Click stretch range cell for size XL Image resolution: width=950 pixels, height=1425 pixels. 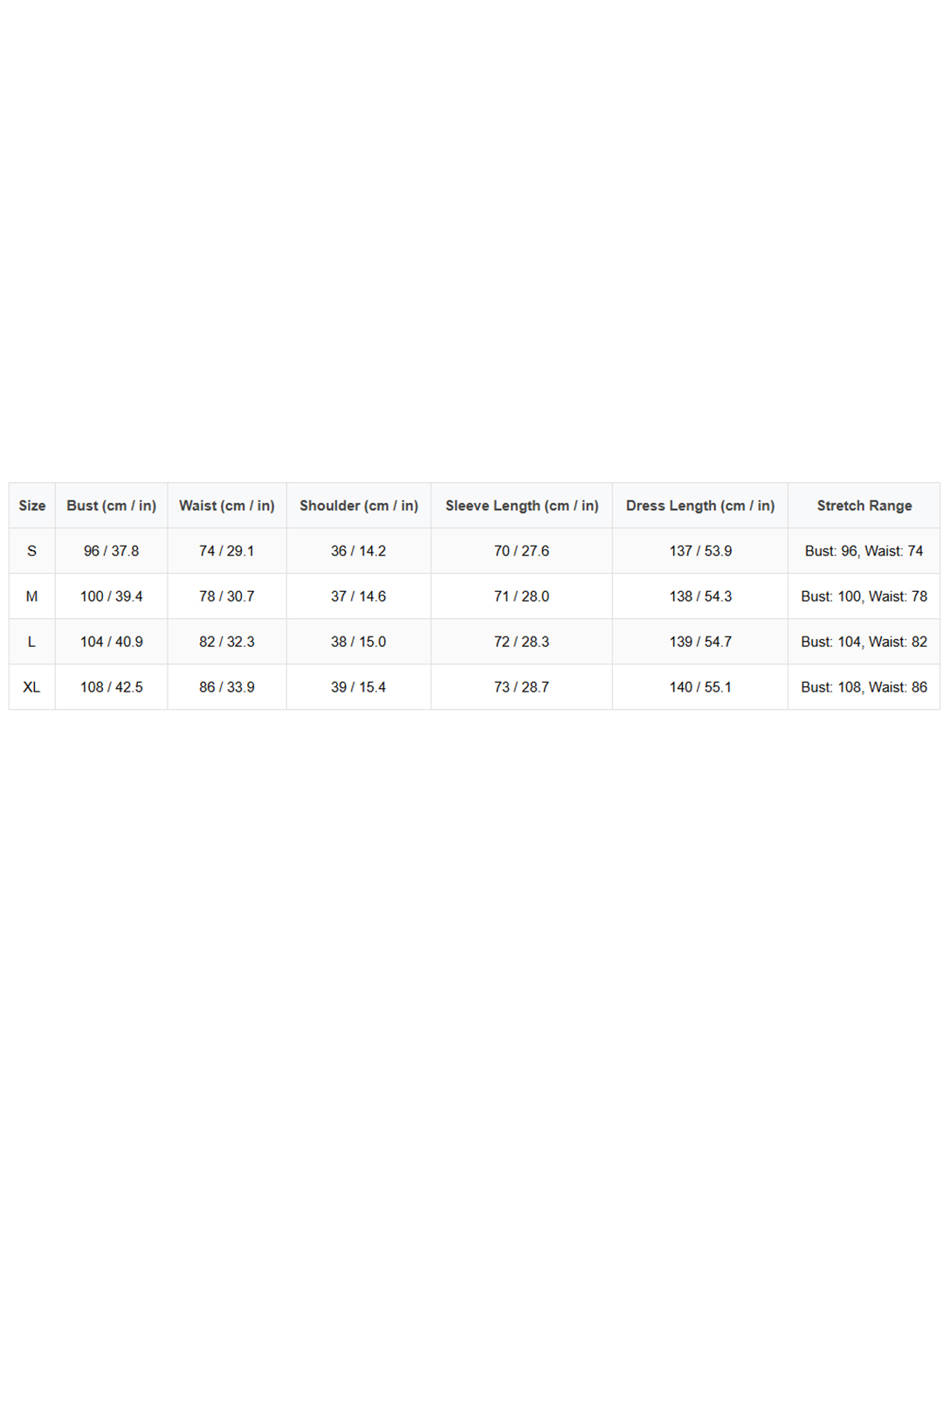(x=864, y=687)
